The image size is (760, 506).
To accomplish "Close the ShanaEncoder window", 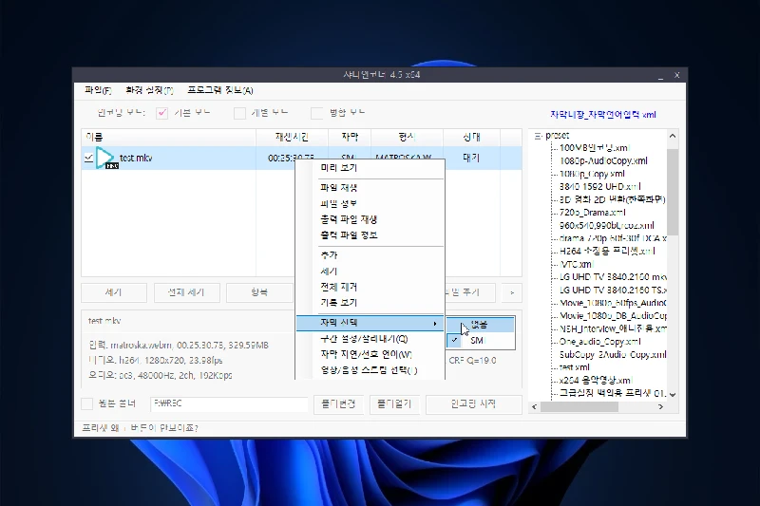I will tap(677, 75).
